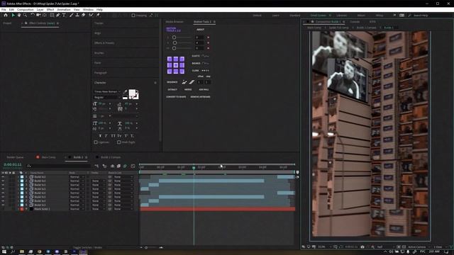454x255 pixels.
Task: Click snapshot camera icon below viewer
Action: click(362, 247)
